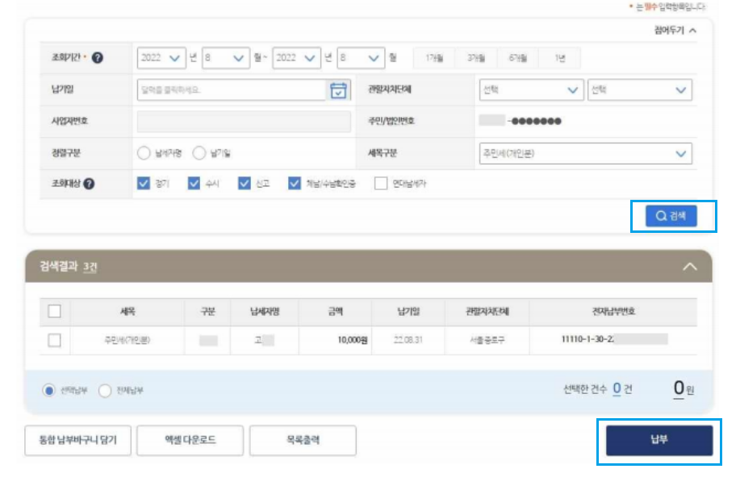Click the 구분 column header
This screenshot has width=740, height=502.
coord(207,312)
